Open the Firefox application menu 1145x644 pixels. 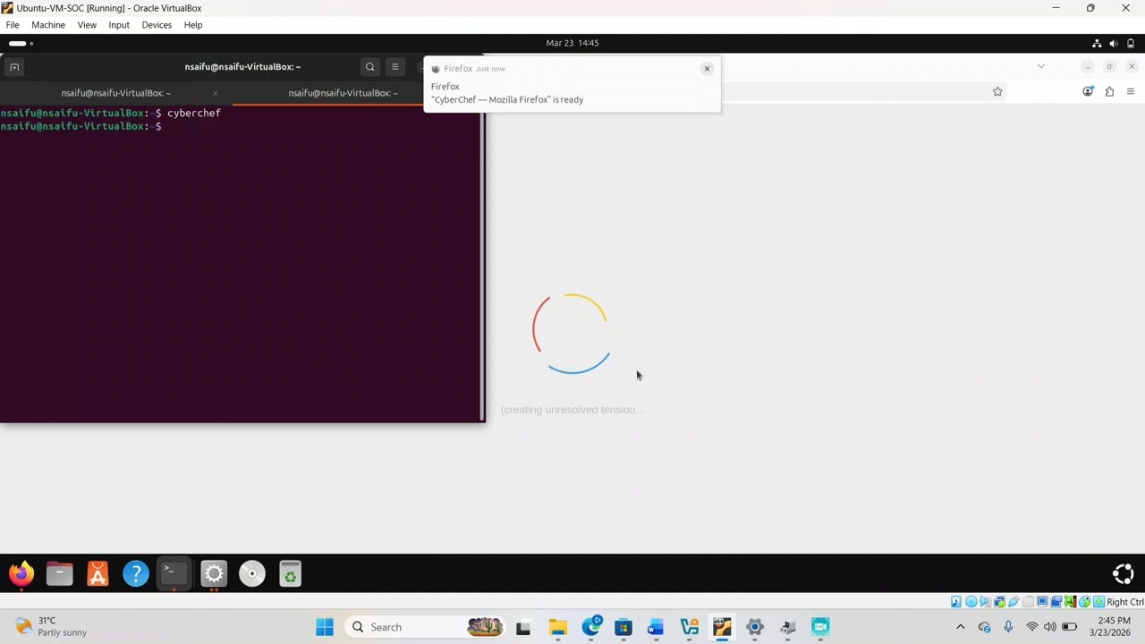tap(1131, 91)
